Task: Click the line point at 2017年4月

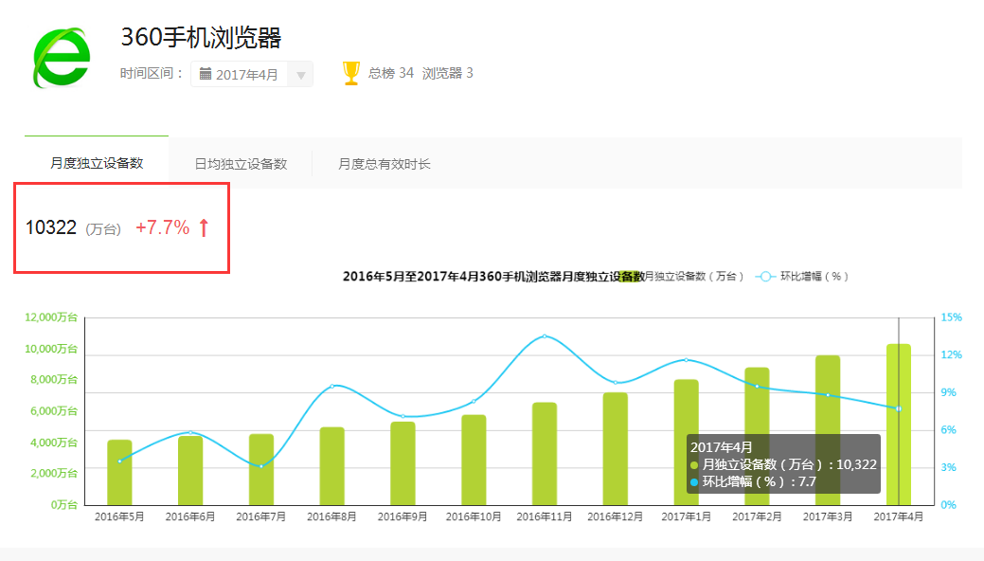Action: (x=899, y=409)
